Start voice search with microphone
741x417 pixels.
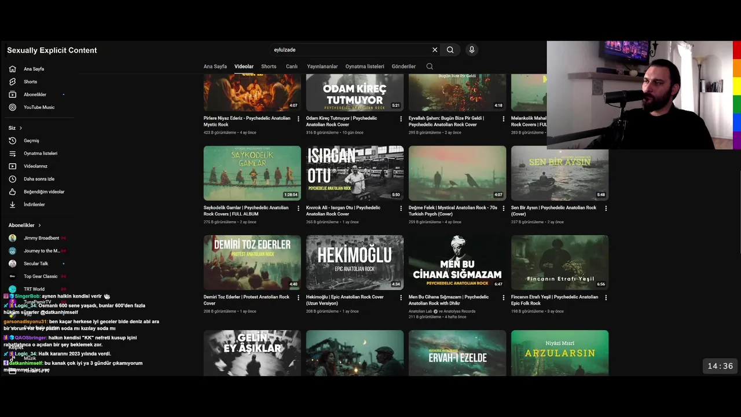472,50
